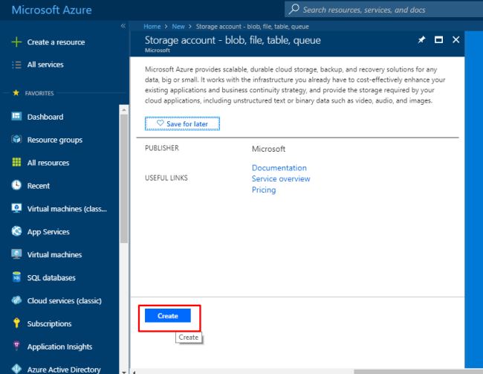The width and height of the screenshot is (483, 374).
Task: Click the All services list icon
Action: point(16,65)
